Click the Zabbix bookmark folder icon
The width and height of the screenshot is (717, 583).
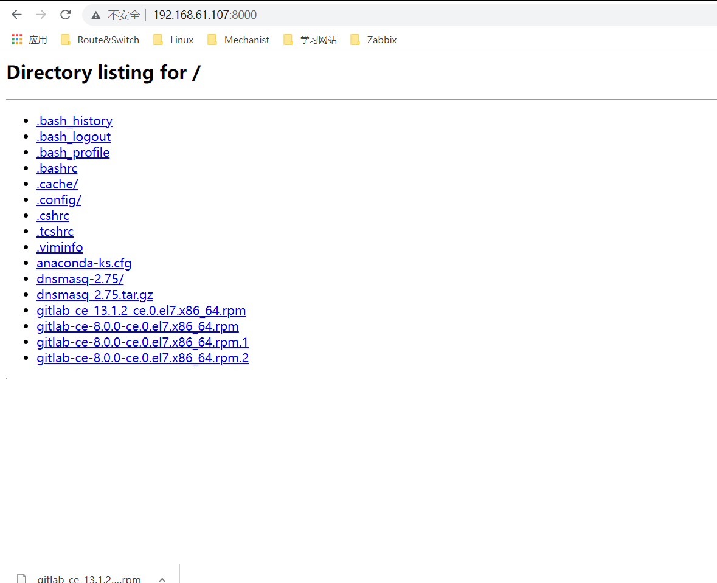(355, 39)
